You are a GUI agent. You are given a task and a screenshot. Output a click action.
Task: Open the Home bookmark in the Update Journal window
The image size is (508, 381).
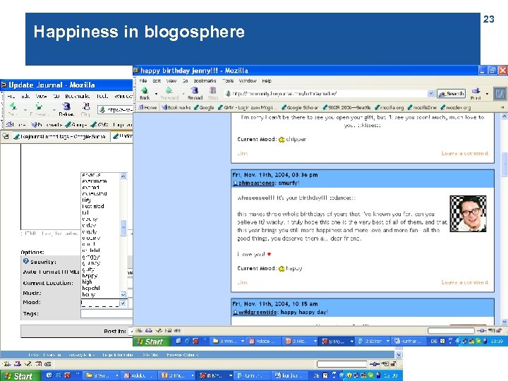16,124
